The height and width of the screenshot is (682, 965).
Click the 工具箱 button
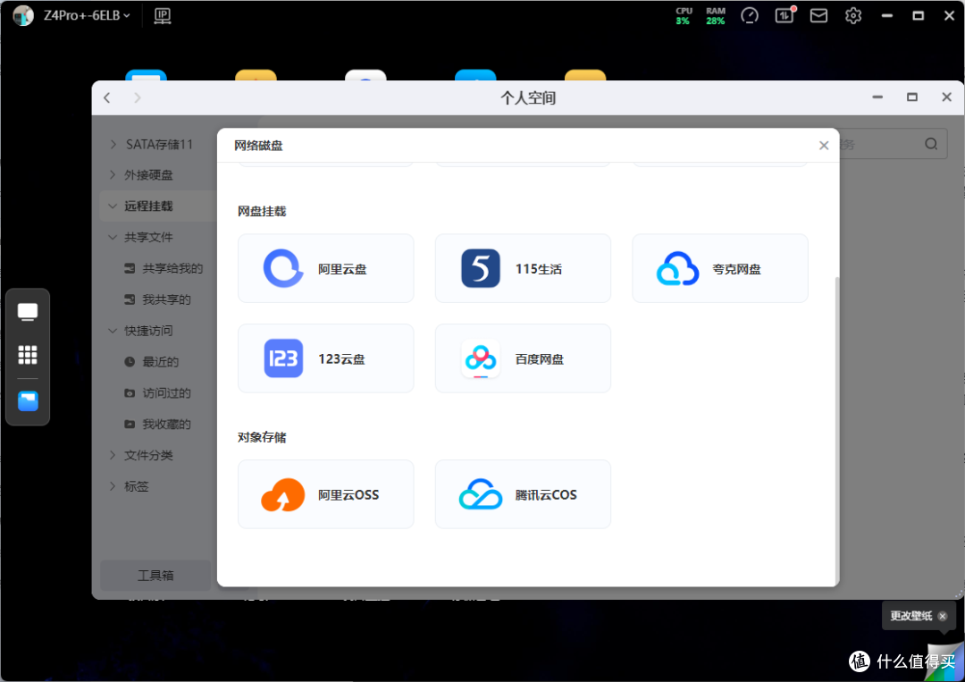(155, 576)
